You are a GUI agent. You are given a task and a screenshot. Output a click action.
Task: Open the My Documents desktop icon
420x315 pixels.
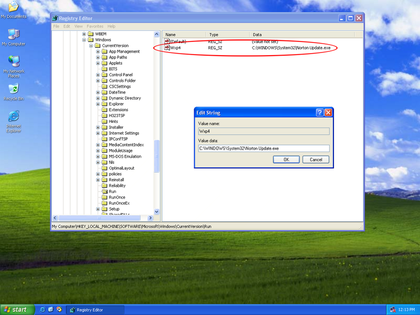[14, 10]
